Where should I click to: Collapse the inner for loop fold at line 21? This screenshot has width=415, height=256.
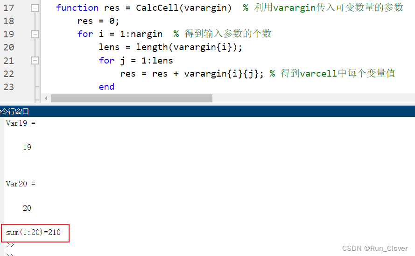click(35, 61)
